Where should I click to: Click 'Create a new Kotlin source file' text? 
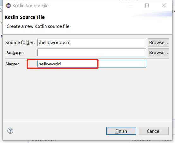pyautogui.click(x=38, y=26)
